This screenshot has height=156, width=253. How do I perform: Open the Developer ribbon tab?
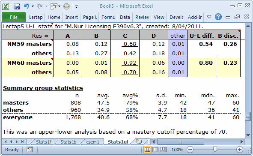click(176, 17)
